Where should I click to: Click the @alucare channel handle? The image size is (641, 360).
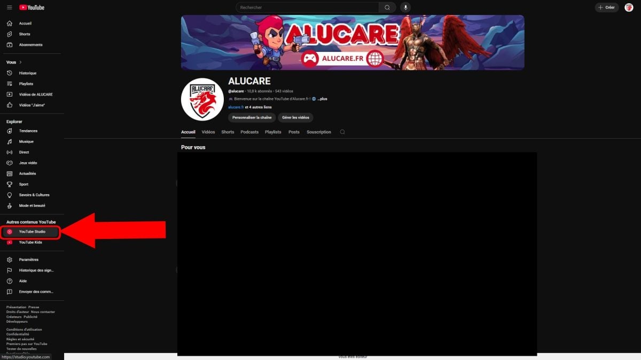pos(236,91)
